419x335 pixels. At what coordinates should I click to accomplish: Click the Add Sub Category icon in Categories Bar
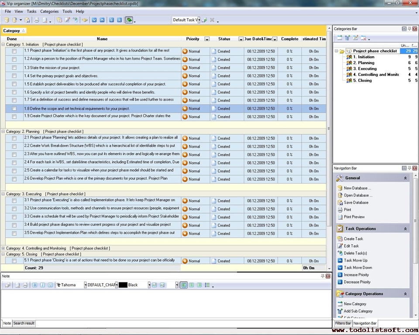tap(347, 38)
